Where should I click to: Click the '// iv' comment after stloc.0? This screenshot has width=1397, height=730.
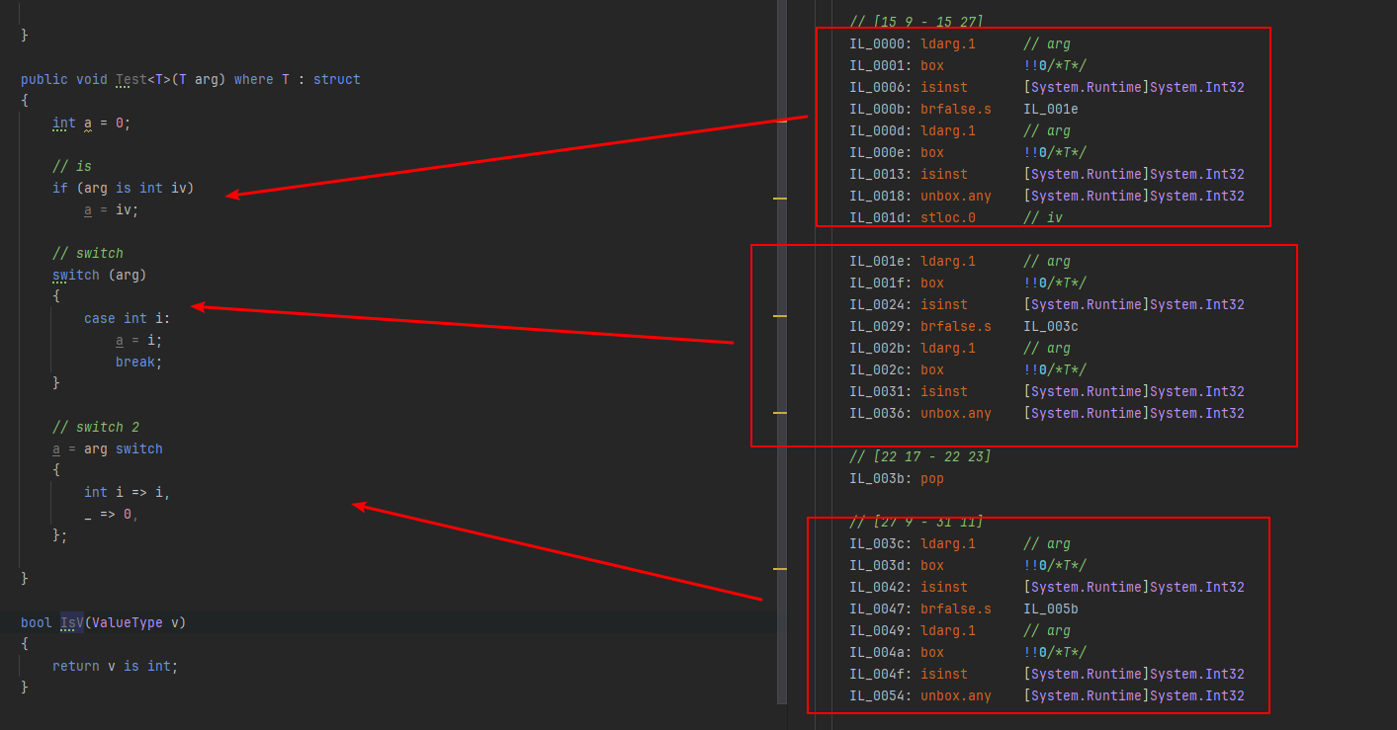pyautogui.click(x=1043, y=217)
